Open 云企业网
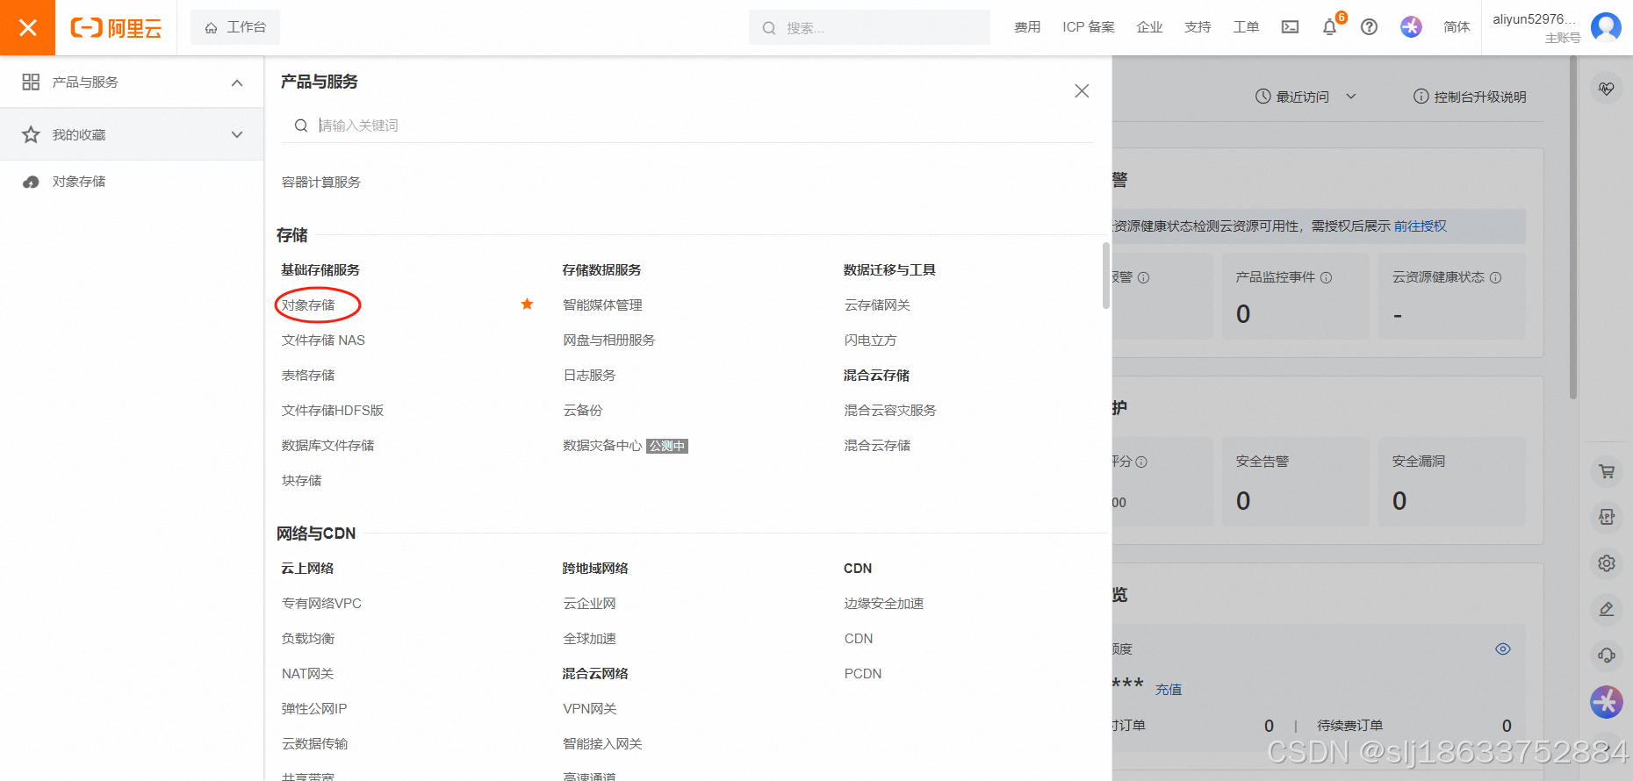The width and height of the screenshot is (1633, 781). (x=589, y=604)
